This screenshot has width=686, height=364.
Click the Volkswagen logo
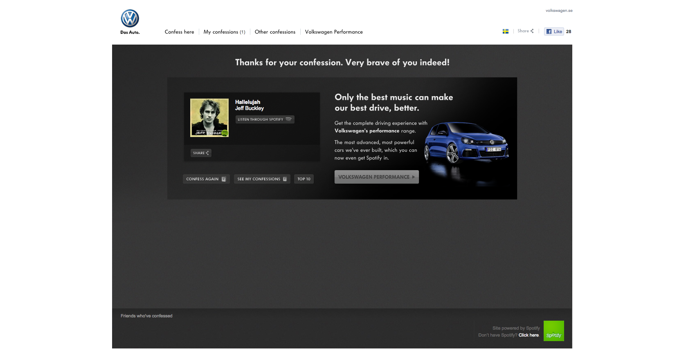130,19
